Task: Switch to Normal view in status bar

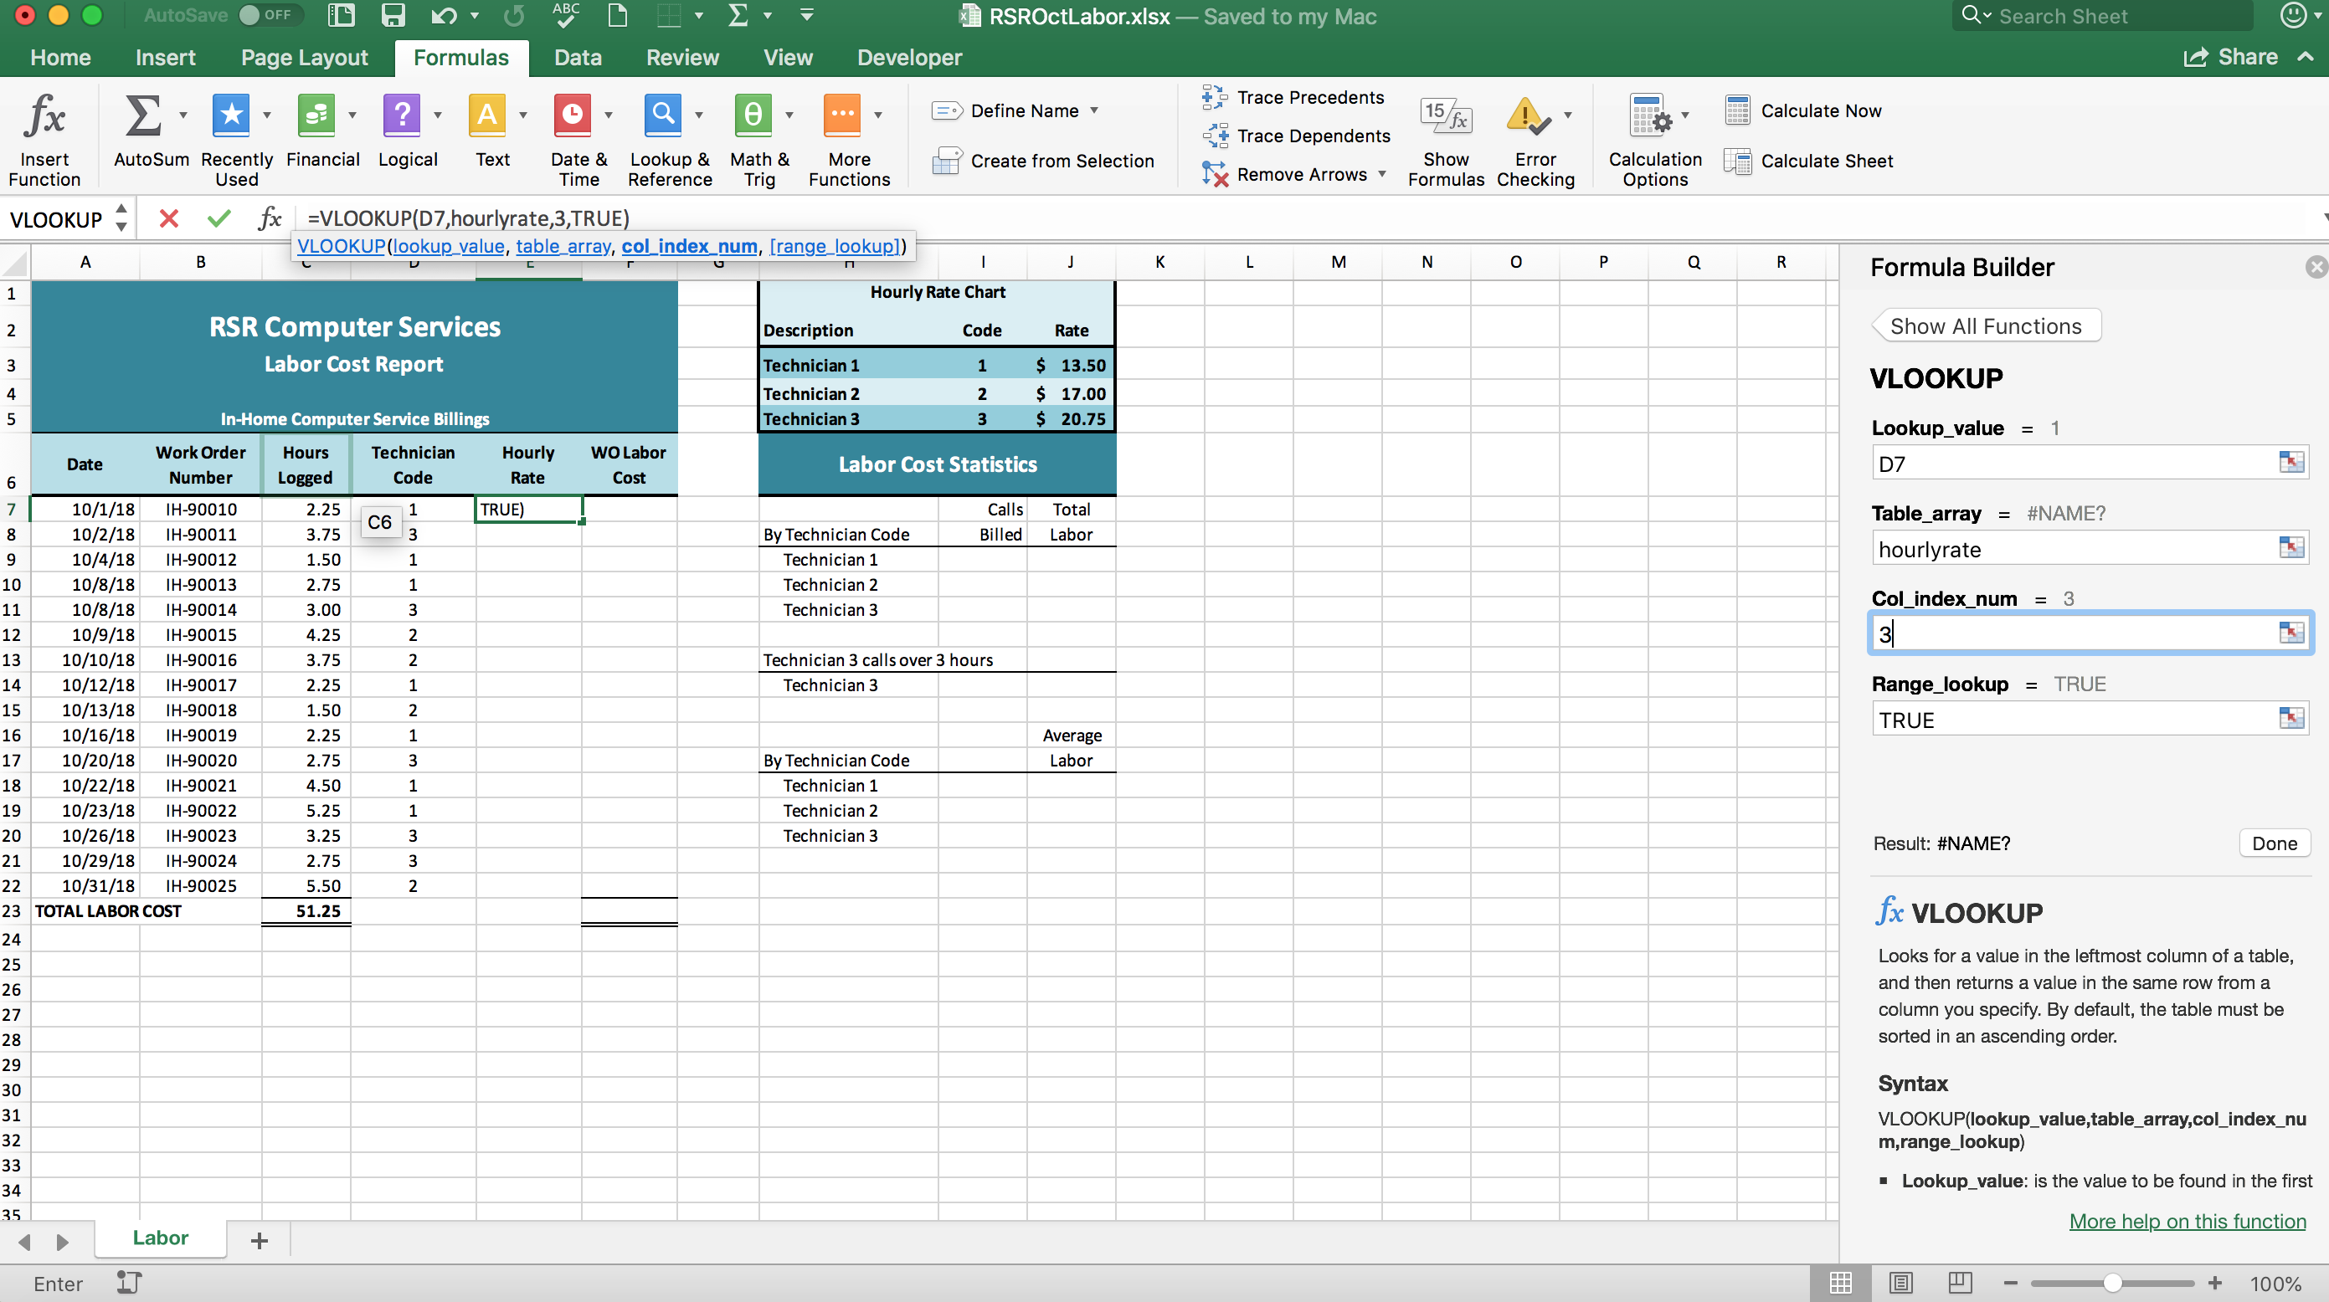Action: point(1840,1282)
